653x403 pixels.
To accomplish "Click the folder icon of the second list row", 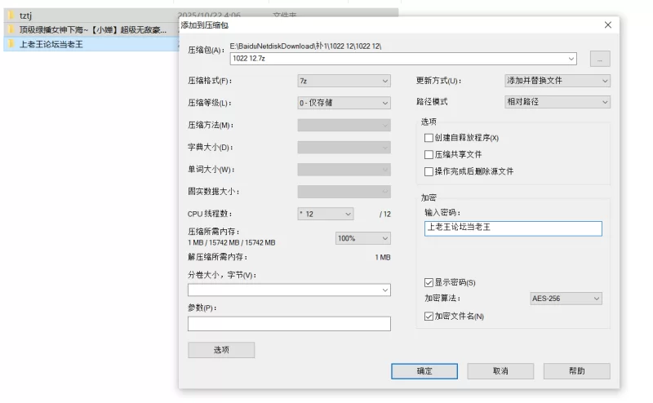I will tap(11, 30).
